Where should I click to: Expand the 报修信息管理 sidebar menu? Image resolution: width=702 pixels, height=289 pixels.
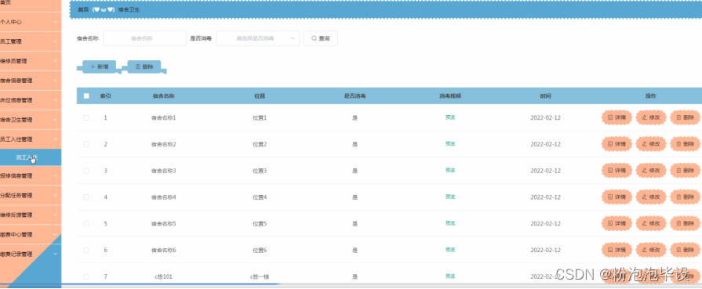tap(31, 175)
